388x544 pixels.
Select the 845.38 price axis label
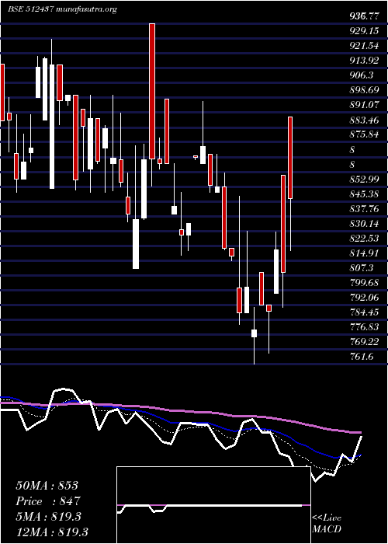(365, 194)
